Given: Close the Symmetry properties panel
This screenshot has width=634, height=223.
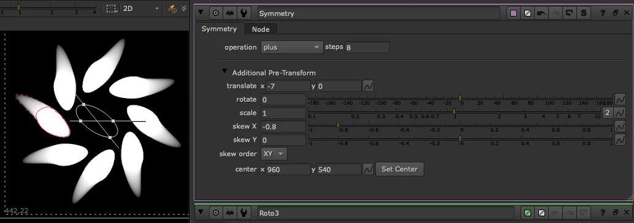Looking at the screenshot, I should tap(626, 13).
